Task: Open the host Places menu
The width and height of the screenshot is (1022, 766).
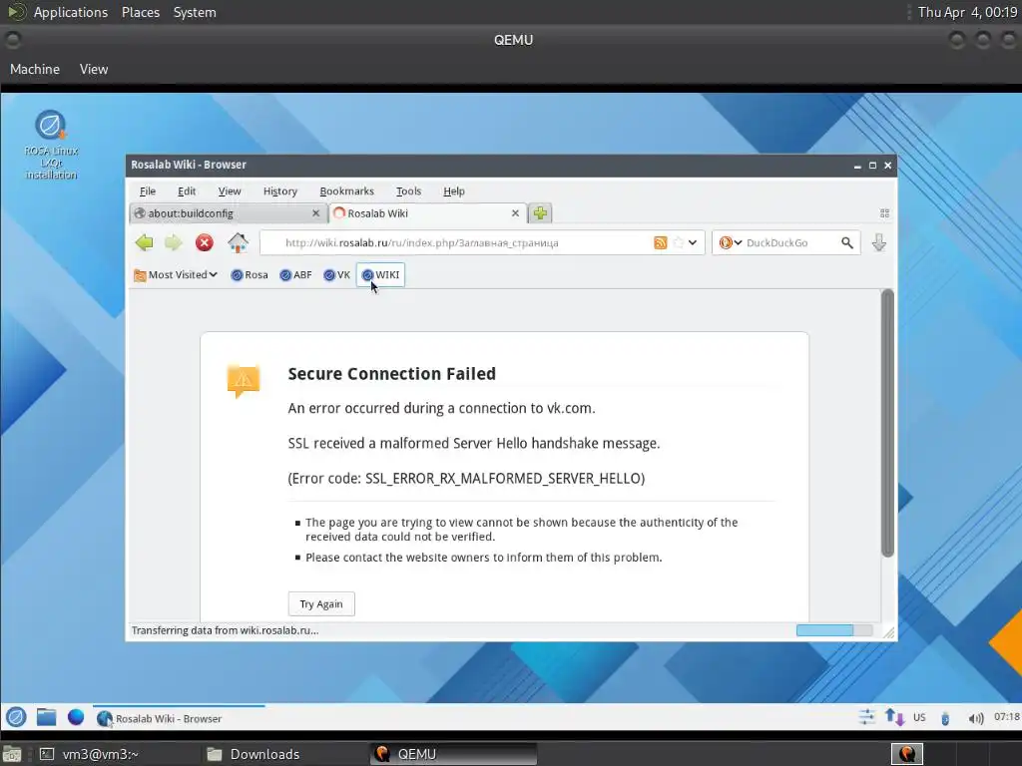Action: click(141, 12)
